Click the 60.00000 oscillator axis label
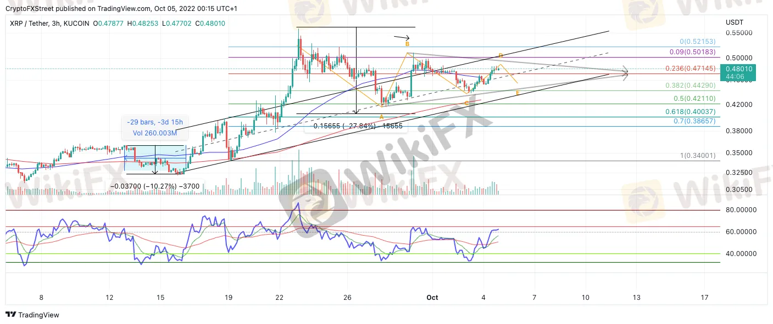 (741, 232)
